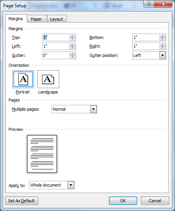Decrease the Top margin with down arrow

[73, 39]
